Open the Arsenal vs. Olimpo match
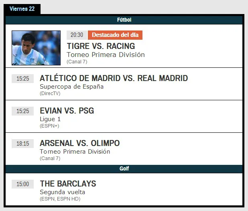This screenshot has width=248, height=211. coord(80,143)
